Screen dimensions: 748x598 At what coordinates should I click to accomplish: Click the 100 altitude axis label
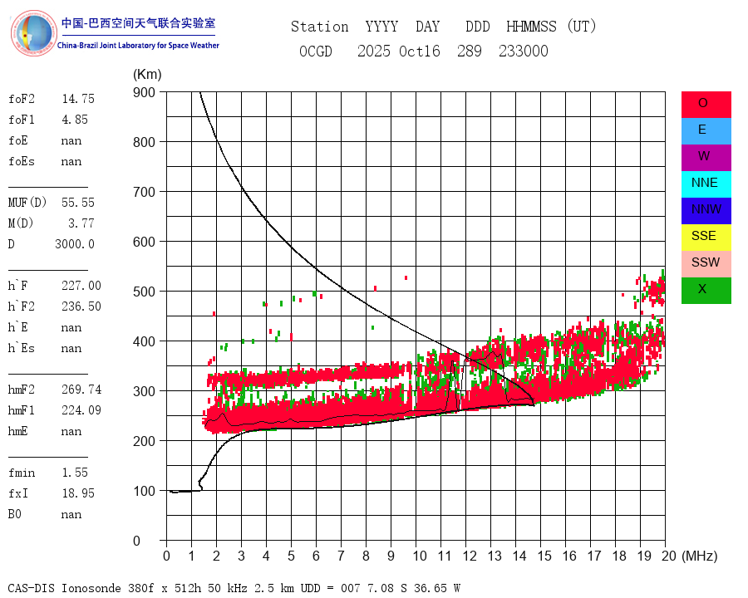[x=144, y=491]
